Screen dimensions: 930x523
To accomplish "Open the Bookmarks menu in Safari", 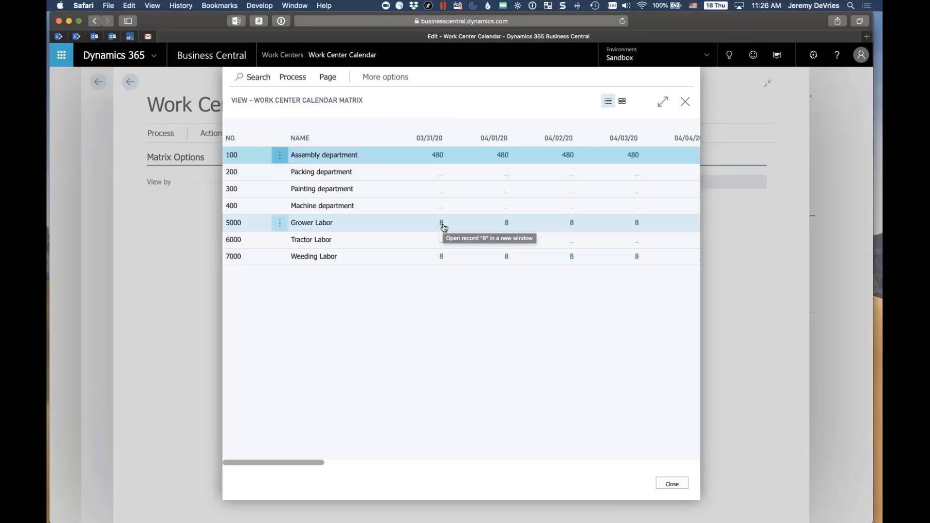I will point(219,6).
